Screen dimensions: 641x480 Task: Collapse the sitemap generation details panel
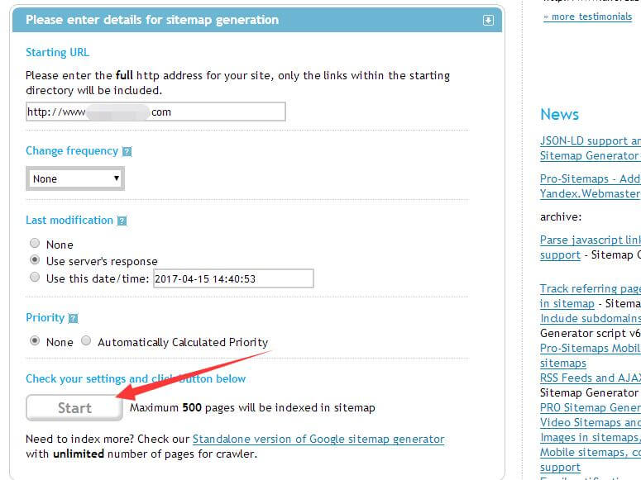pyautogui.click(x=488, y=20)
